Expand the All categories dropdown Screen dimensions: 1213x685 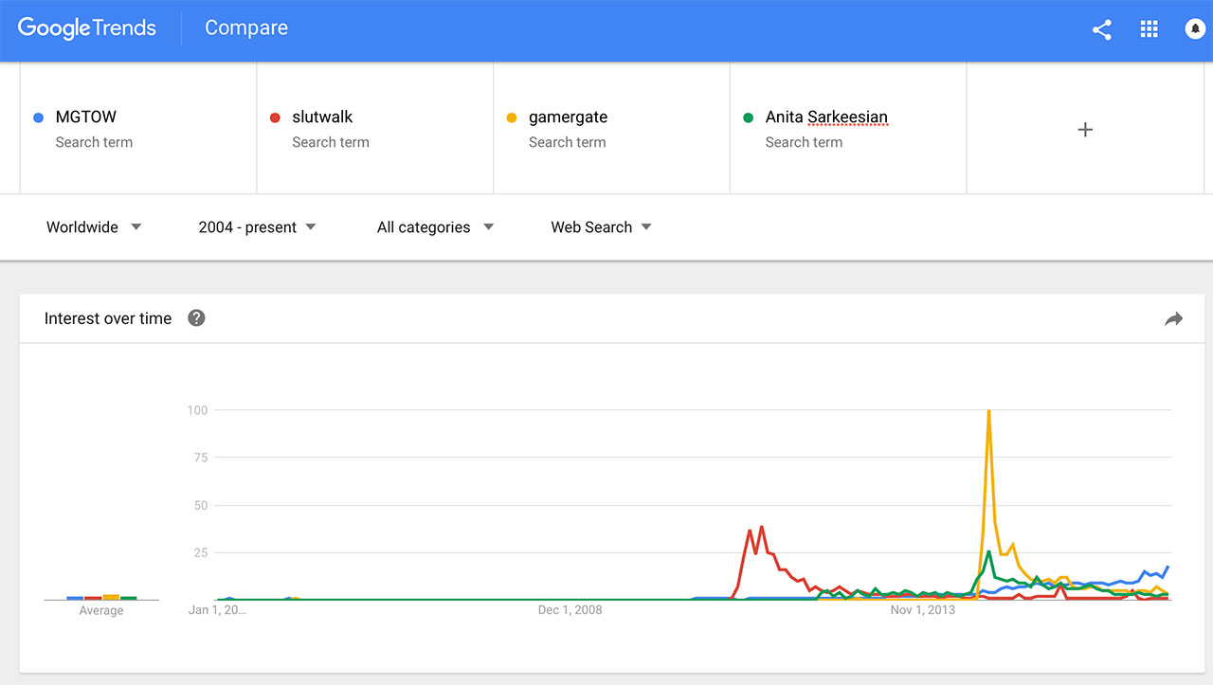point(435,227)
